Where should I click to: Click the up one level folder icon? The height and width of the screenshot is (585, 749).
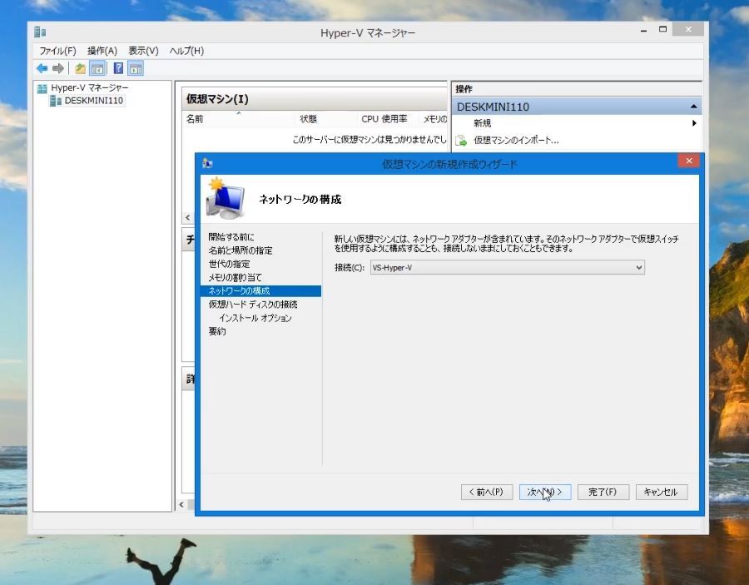(x=80, y=68)
